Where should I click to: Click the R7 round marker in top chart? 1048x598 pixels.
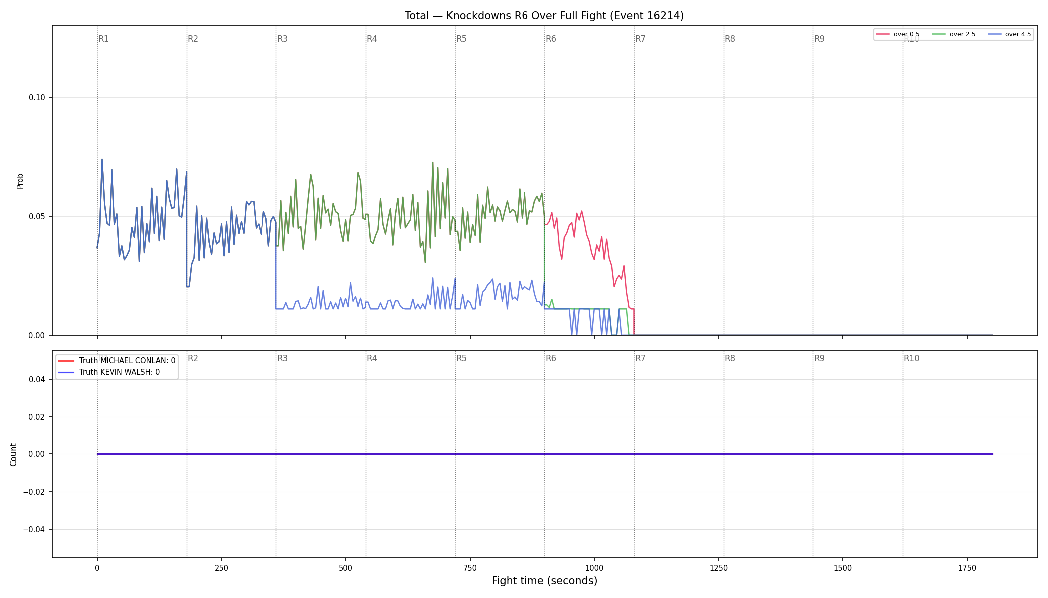[x=640, y=39]
